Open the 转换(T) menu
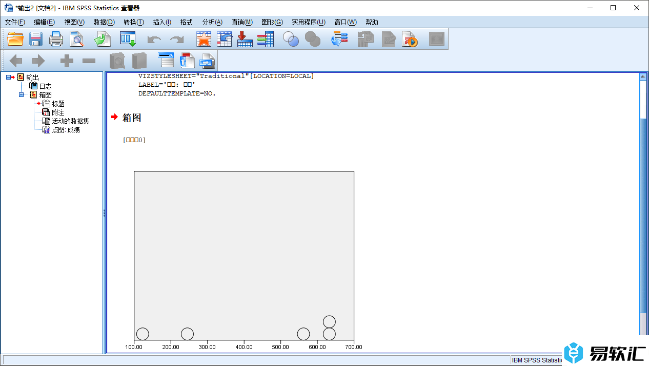649x366 pixels. tap(134, 22)
